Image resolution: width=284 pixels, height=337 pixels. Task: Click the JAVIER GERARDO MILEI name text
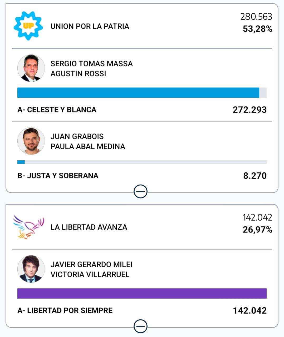click(91, 264)
